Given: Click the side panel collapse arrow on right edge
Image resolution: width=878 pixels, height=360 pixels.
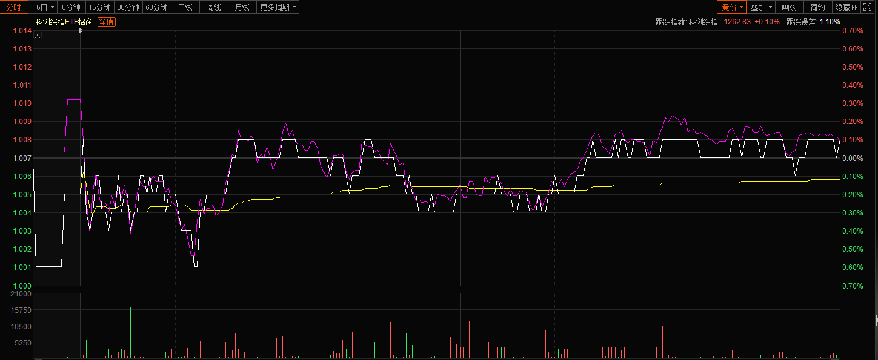Looking at the screenshot, I should [x=876, y=320].
